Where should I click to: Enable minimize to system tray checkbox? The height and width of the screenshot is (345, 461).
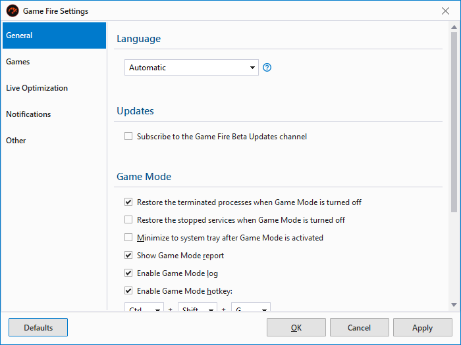point(128,237)
